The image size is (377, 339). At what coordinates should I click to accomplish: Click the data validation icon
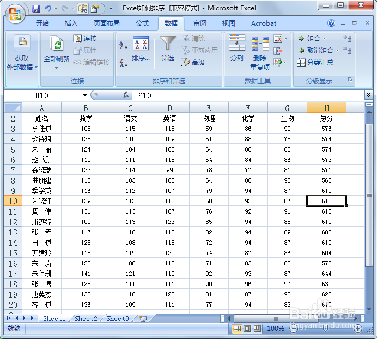278,39
